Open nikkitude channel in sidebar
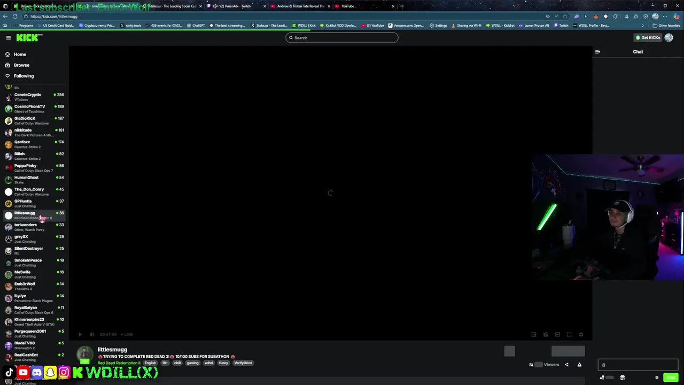Screen dimensions: 684x385 click(34, 132)
